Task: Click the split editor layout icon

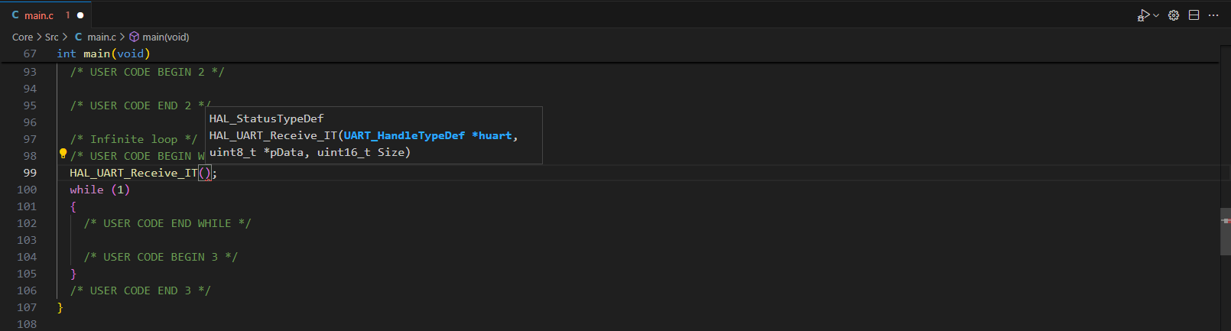Action: point(1194,15)
